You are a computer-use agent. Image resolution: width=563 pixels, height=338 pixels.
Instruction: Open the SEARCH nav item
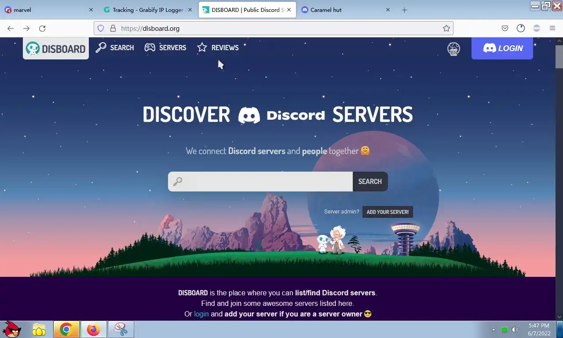point(115,48)
